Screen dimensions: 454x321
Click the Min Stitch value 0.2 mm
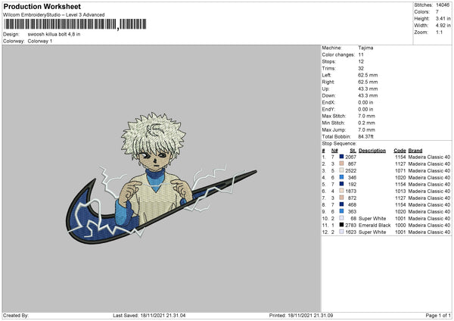click(366, 123)
